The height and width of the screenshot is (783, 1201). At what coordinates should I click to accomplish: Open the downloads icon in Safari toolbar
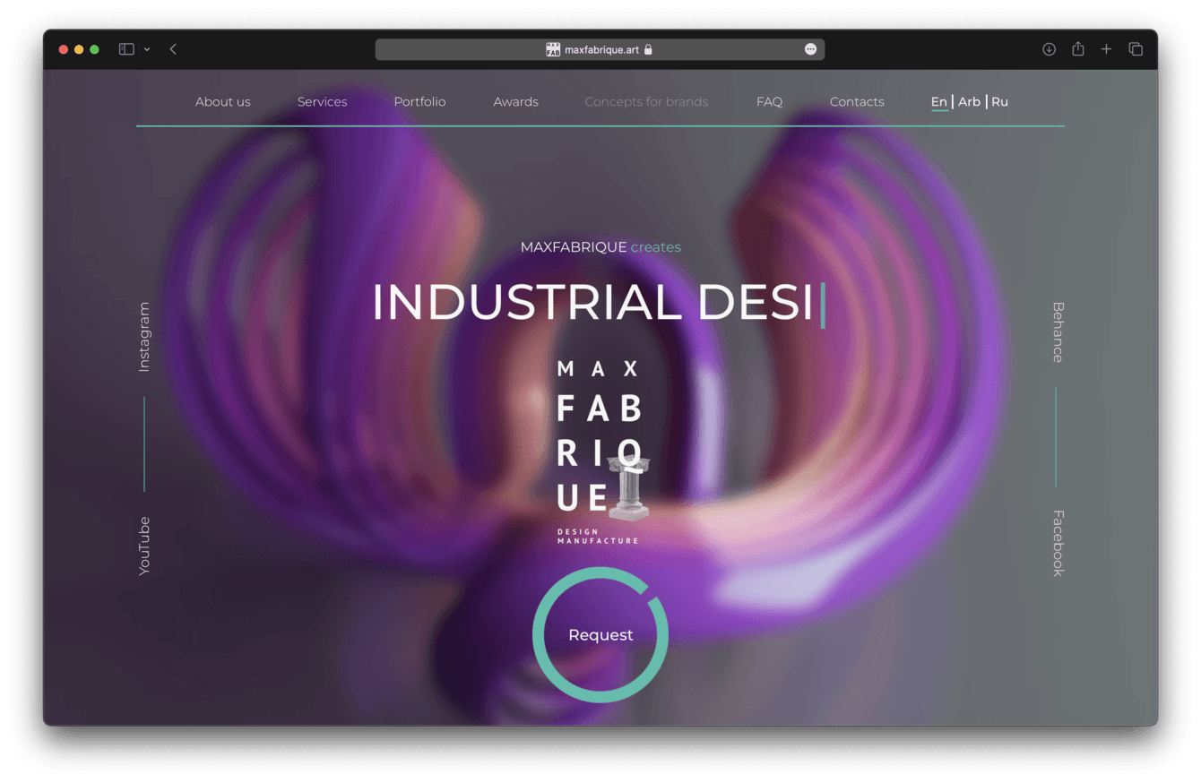[x=1049, y=49]
